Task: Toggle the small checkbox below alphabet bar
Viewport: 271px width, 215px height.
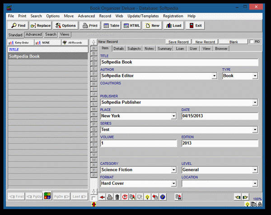Action: (93, 198)
